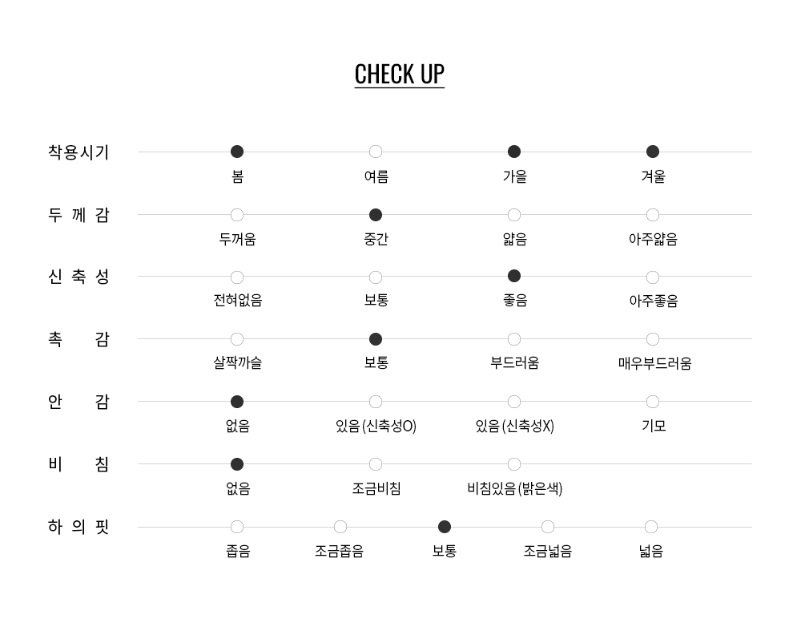Click the CHECK UP heading
This screenshot has height=623, width=801.
pyautogui.click(x=399, y=74)
